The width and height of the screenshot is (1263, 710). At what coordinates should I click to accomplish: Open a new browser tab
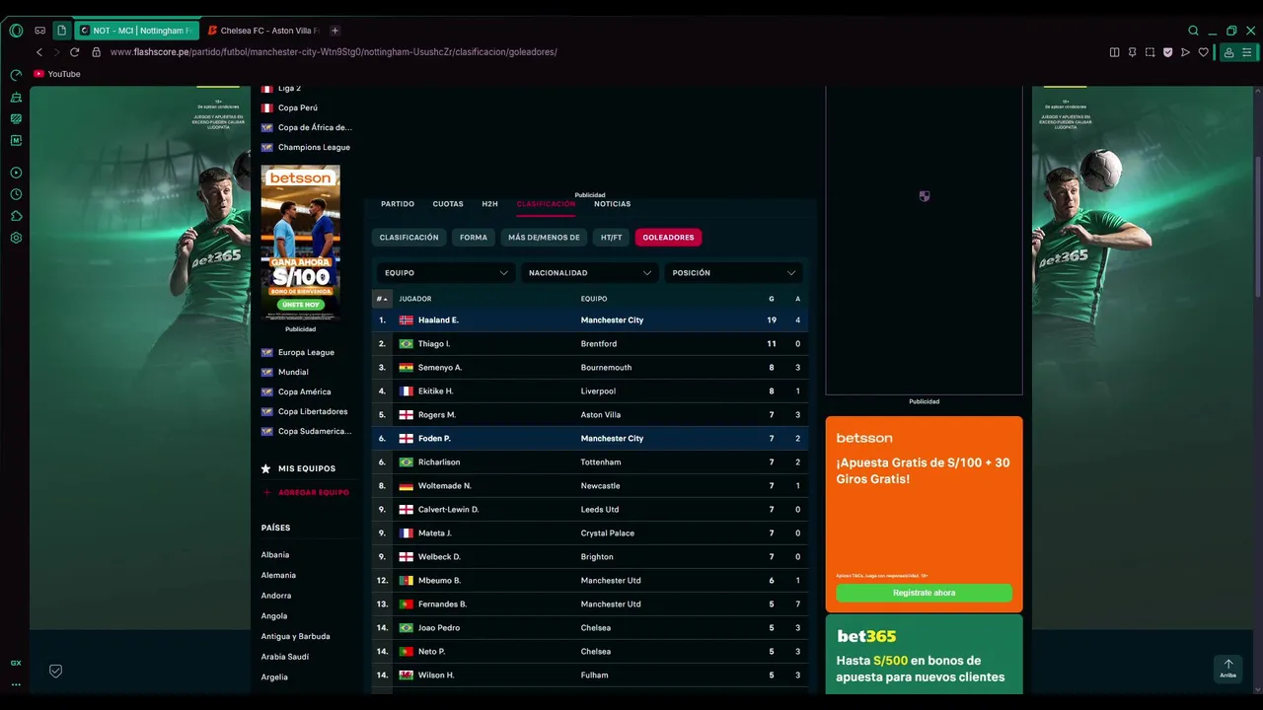click(x=334, y=31)
